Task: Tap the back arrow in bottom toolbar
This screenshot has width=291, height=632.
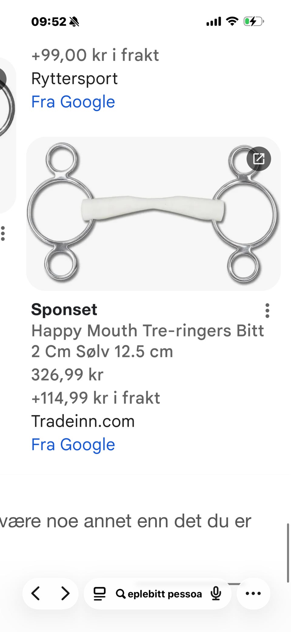Action: [36, 593]
